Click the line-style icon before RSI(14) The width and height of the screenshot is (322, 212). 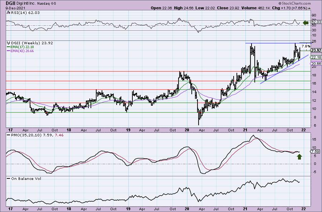coord(9,12)
